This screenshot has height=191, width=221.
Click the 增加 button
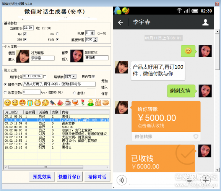[104, 81]
